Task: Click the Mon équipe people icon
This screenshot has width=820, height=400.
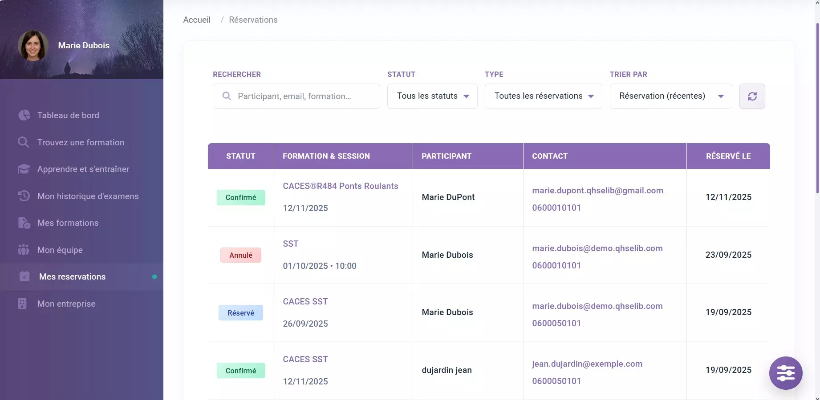Action: 24,250
